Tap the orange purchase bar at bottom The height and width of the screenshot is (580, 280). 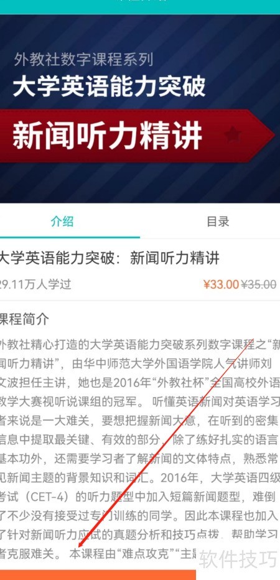click(x=98, y=575)
